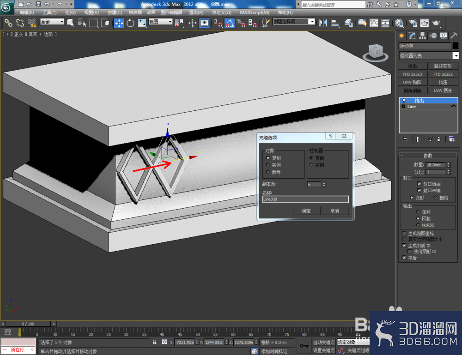Select Rectangular Selection Region tool
Screen dimensions: 462x355
click(x=93, y=23)
